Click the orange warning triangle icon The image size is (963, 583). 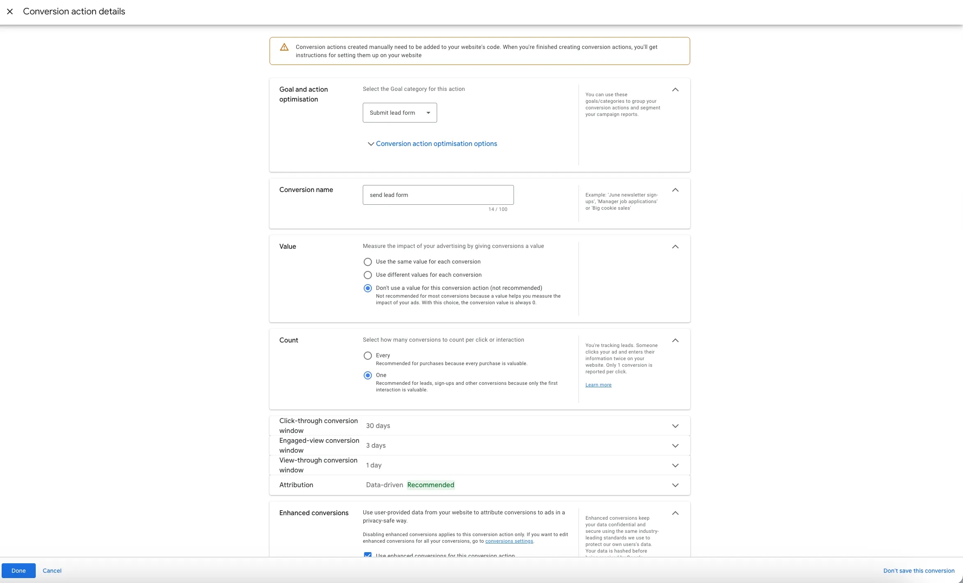click(x=284, y=47)
